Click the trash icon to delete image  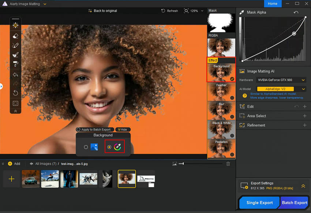click(228, 164)
